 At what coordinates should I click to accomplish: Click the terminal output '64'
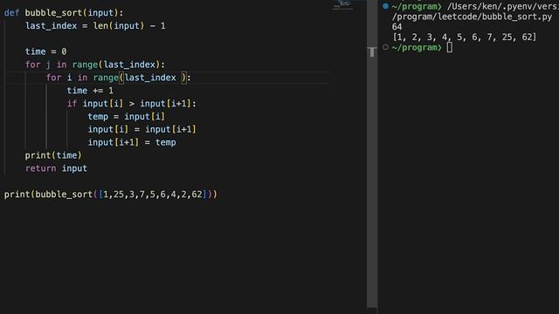click(397, 27)
